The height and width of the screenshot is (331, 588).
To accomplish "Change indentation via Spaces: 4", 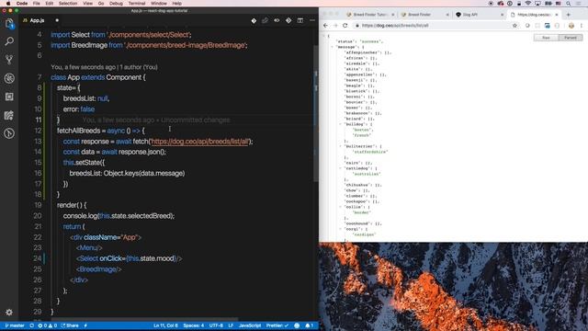I will coord(194,325).
